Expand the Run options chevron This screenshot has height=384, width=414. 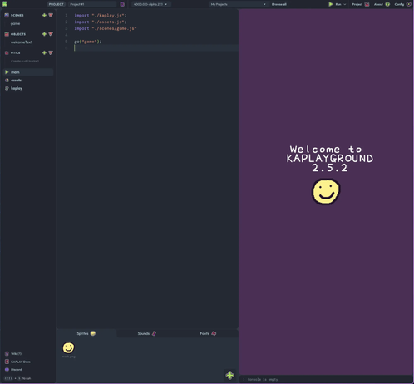345,4
